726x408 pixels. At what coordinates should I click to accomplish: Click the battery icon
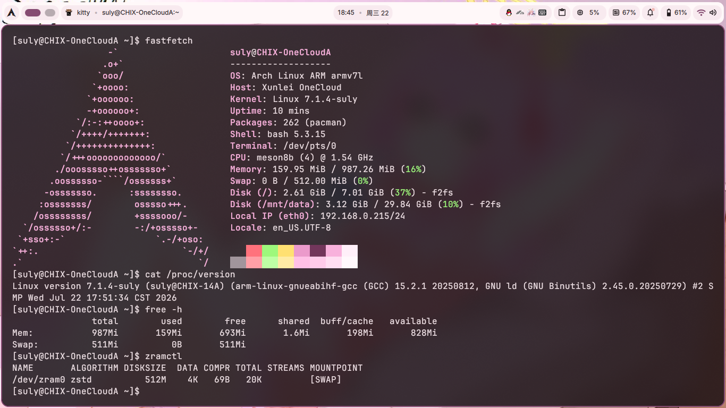point(669,13)
